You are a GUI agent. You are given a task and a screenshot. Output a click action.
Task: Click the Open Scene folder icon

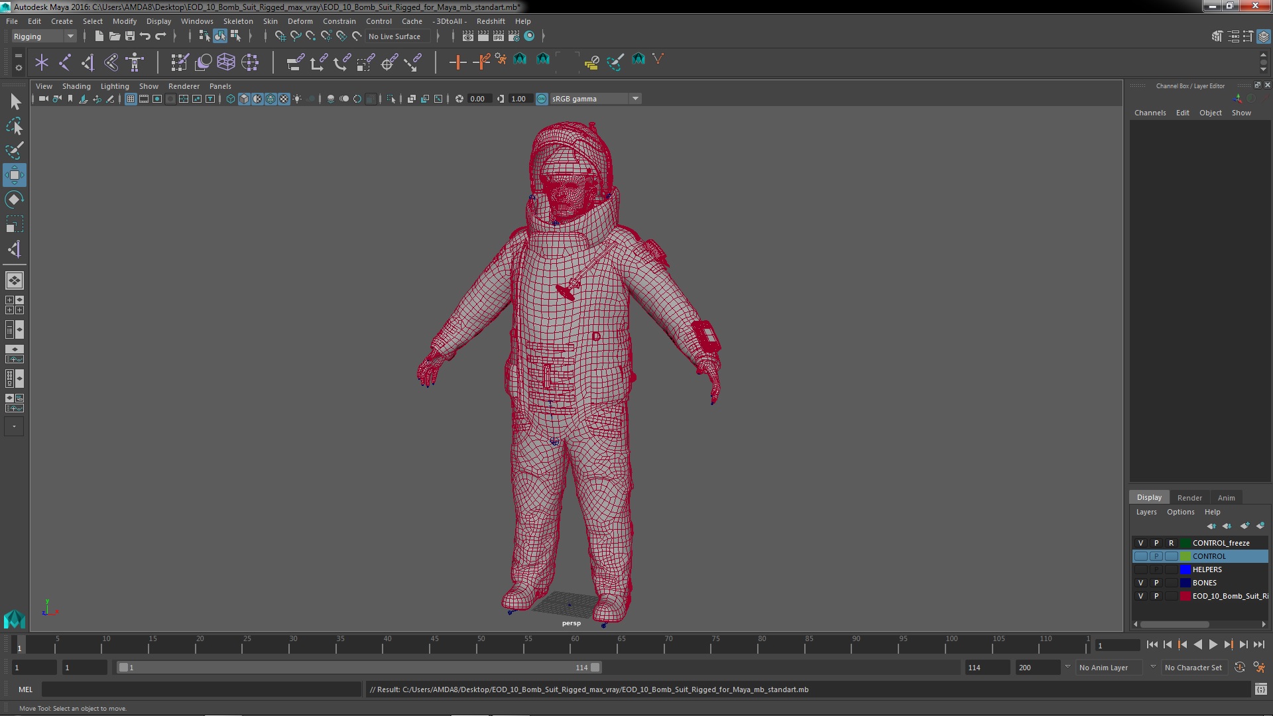click(x=114, y=36)
